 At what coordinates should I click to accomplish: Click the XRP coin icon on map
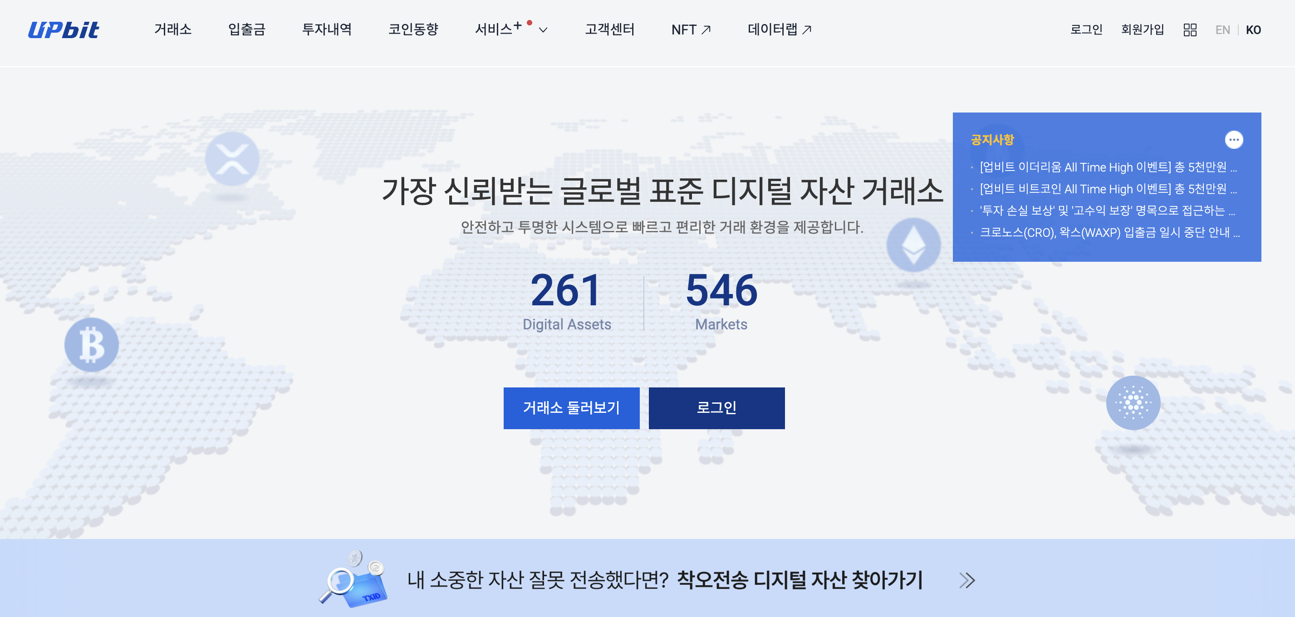pos(232,159)
